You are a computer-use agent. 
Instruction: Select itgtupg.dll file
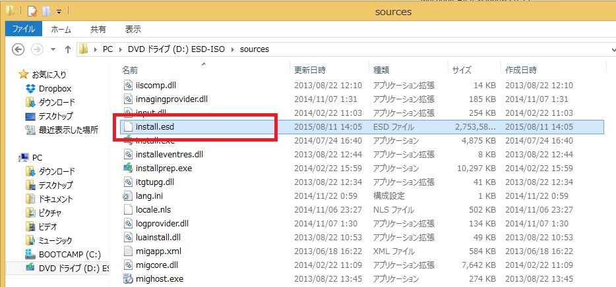click(155, 182)
